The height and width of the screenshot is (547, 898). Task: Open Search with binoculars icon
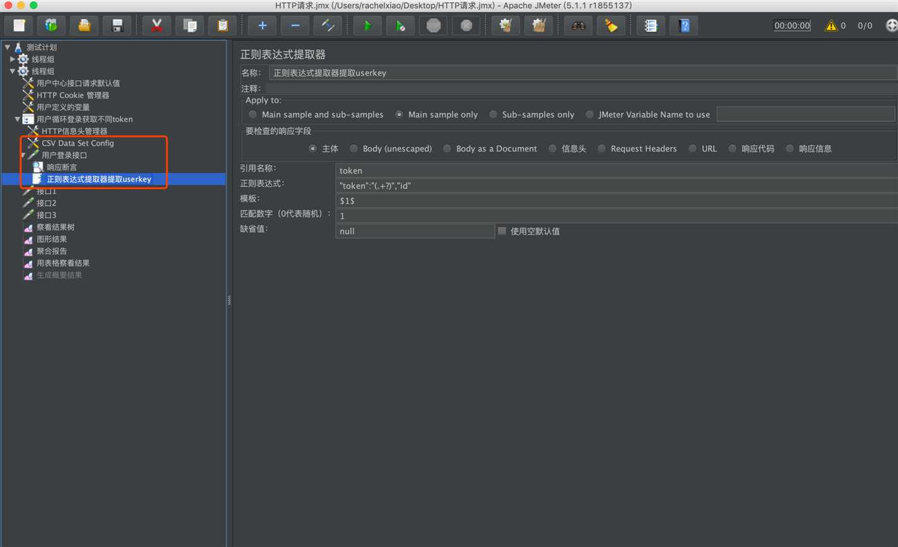tap(578, 25)
